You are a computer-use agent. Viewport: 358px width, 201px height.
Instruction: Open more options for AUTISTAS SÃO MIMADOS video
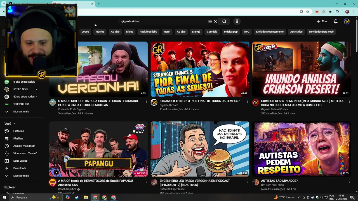point(349,181)
